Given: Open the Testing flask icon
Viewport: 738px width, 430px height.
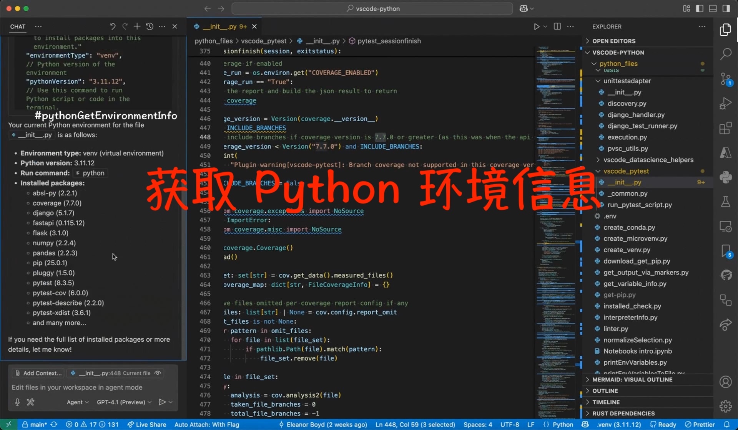Looking at the screenshot, I should click(x=725, y=202).
